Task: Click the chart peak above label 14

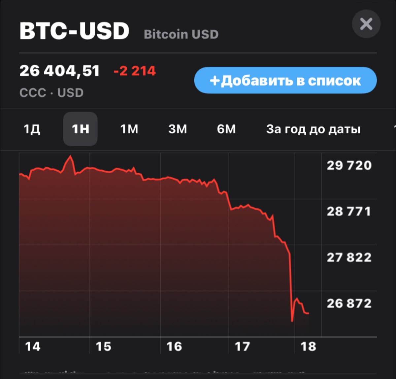Action: click(70, 156)
